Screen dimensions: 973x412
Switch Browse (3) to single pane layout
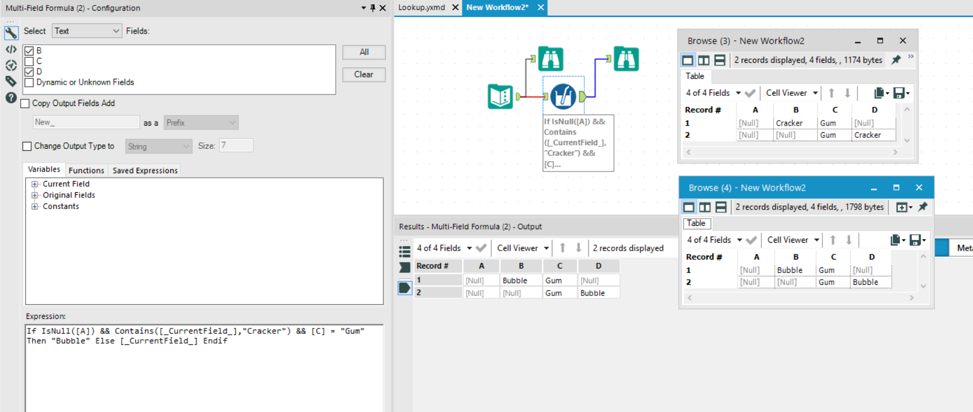pyautogui.click(x=688, y=60)
